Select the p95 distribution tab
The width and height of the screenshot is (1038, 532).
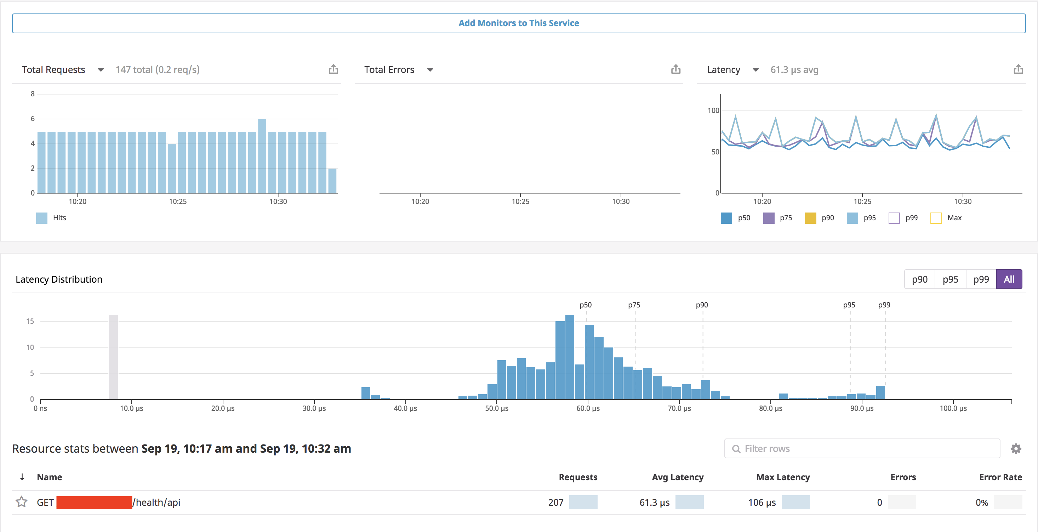(x=950, y=279)
